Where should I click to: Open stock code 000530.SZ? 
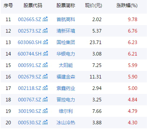click(x=29, y=123)
